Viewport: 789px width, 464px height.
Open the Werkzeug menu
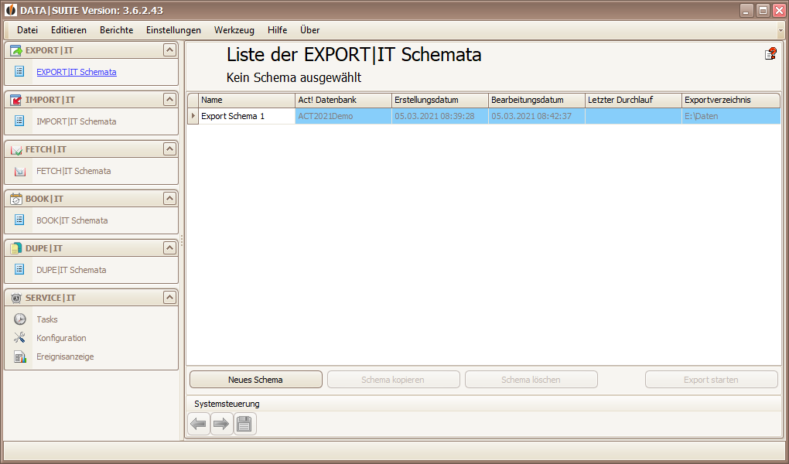coord(234,30)
